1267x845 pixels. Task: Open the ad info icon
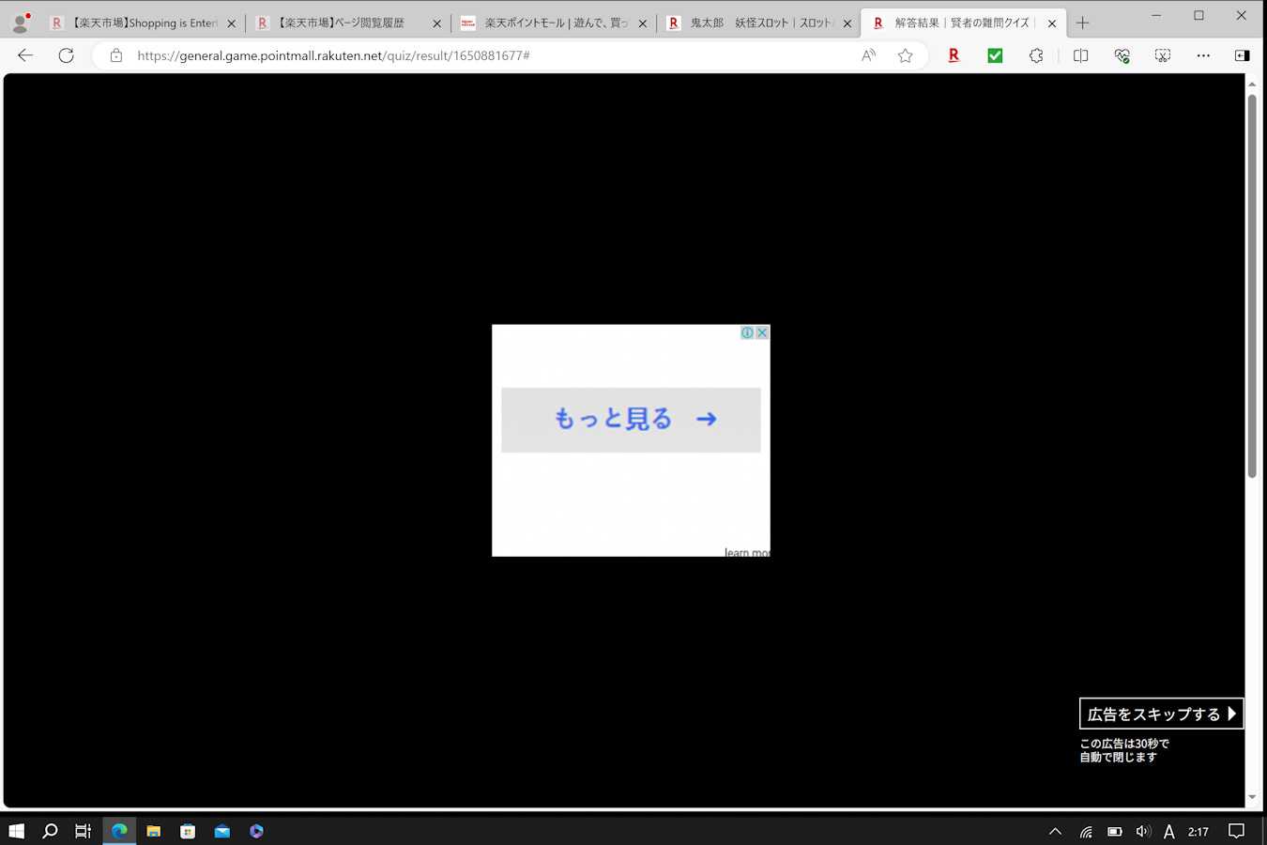[747, 332]
